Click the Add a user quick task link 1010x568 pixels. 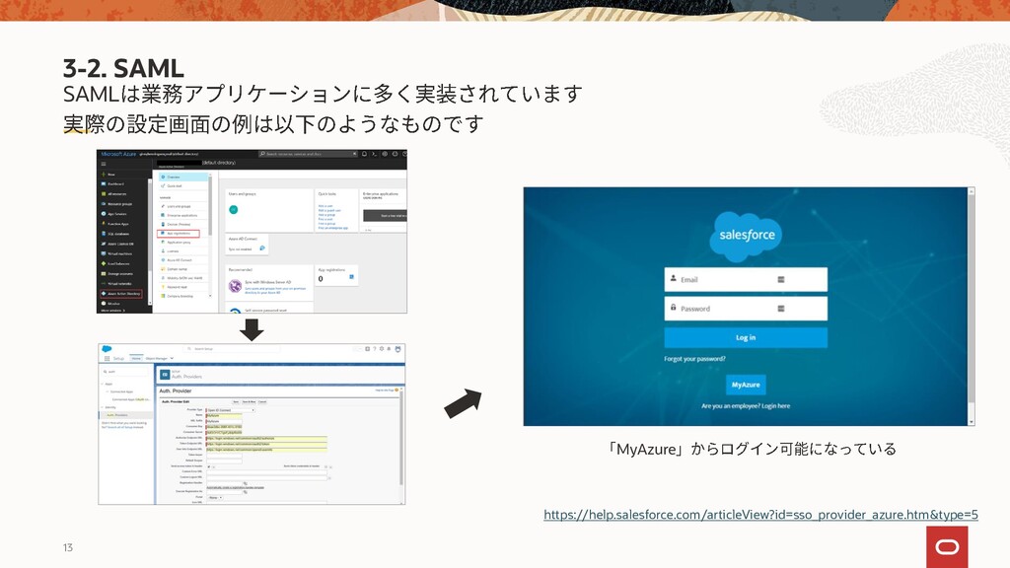coord(325,206)
